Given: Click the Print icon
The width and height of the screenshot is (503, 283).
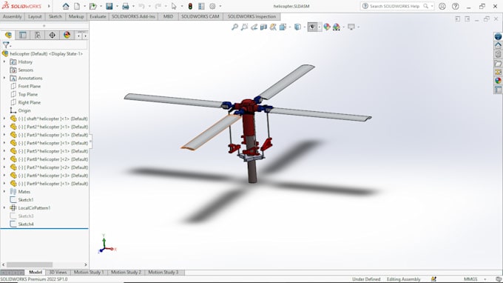Looking at the screenshot, I should click(126, 6).
